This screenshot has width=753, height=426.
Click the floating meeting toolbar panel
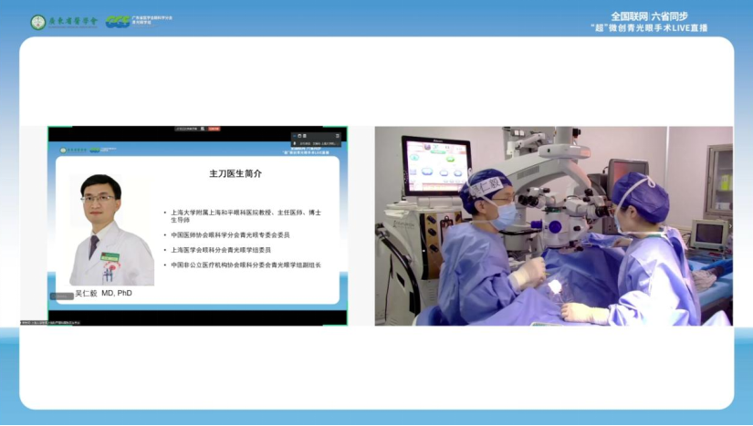[316, 140]
